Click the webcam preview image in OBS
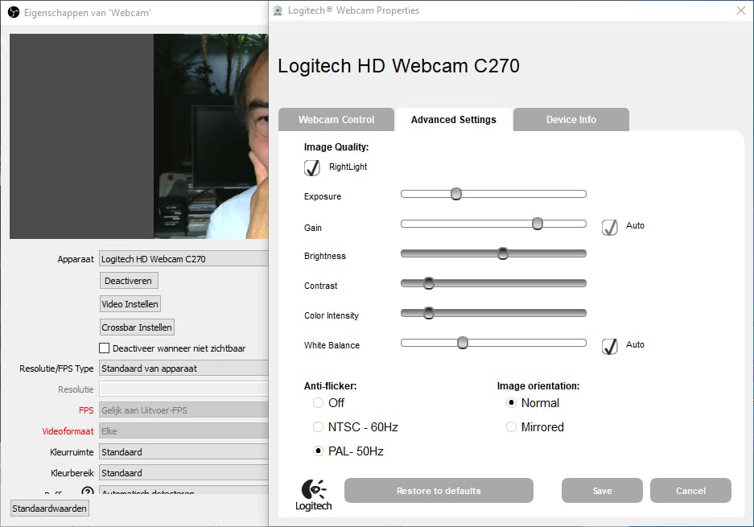The width and height of the screenshot is (754, 527). coord(139,136)
